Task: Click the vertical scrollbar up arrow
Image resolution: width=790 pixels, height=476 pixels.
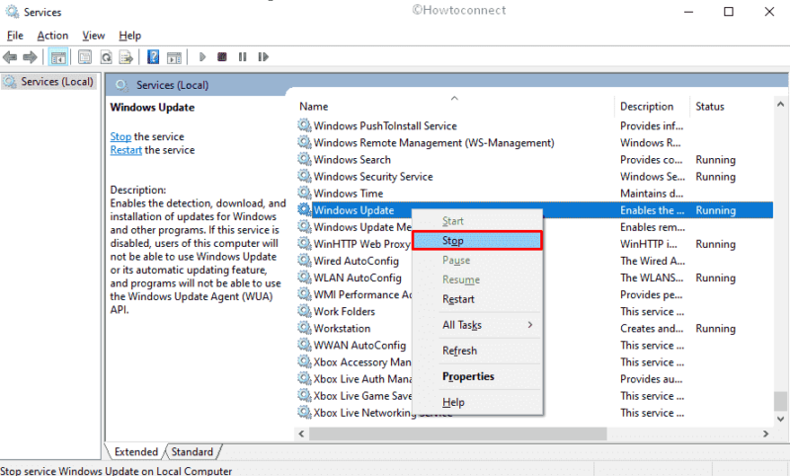Action: 780,105
